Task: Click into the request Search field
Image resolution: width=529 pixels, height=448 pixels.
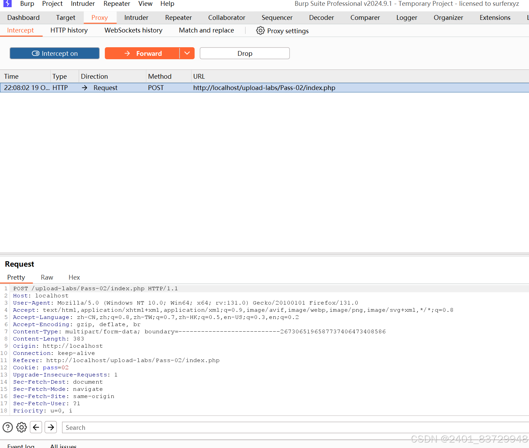Action: [295, 427]
